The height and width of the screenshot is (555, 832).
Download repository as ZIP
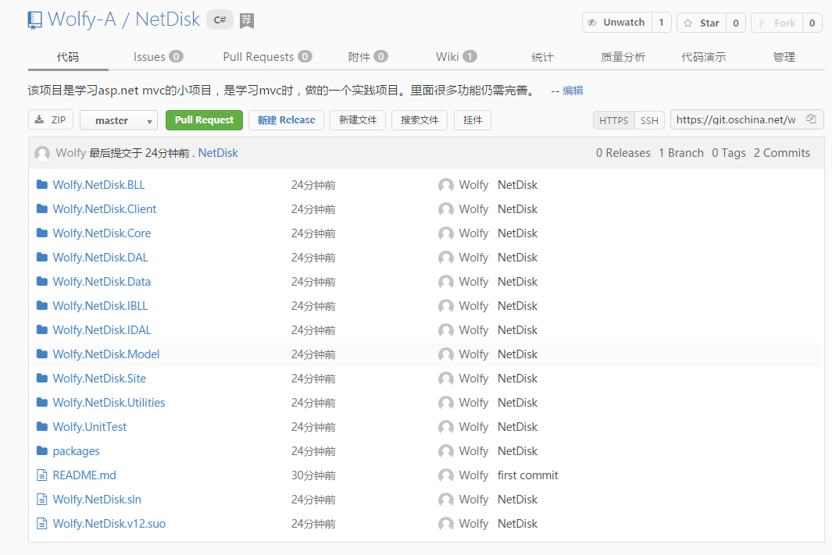pos(51,119)
